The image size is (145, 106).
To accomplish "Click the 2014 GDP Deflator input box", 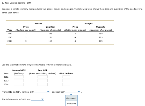I will [66, 84].
